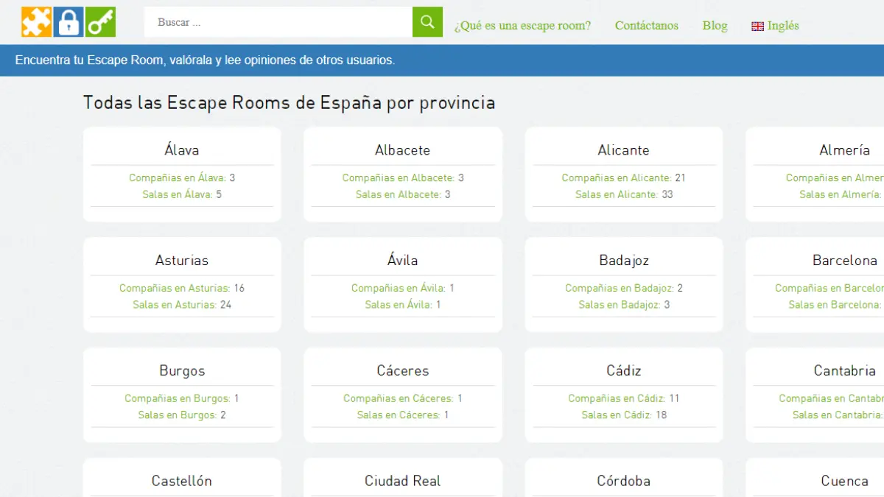This screenshot has width=884, height=497.
Task: Click the green key logo icon
Action: pyautogui.click(x=100, y=22)
